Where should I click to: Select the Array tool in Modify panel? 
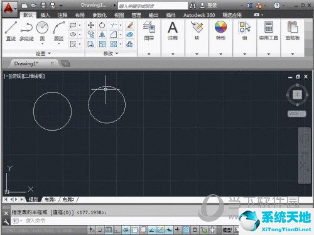[x=114, y=44]
